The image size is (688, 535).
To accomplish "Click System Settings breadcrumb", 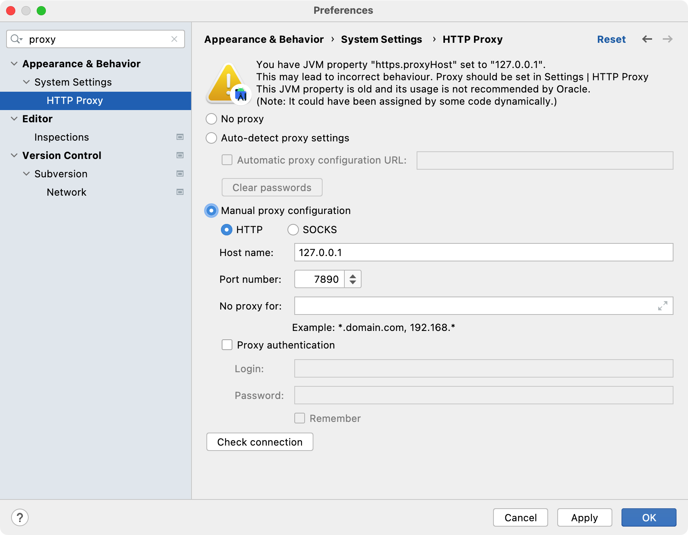I will (381, 39).
